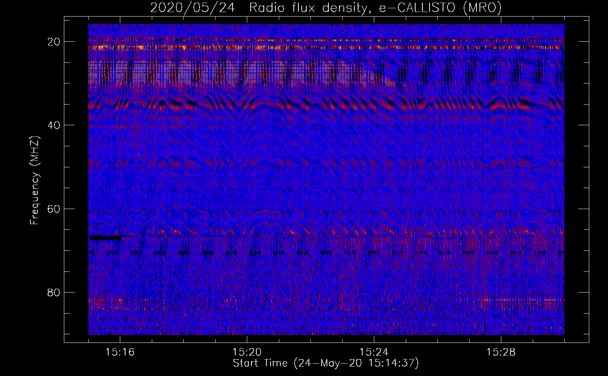Click the 'Start Time (24-May-20 15:14:37)' label
The width and height of the screenshot is (608, 376).
click(326, 363)
